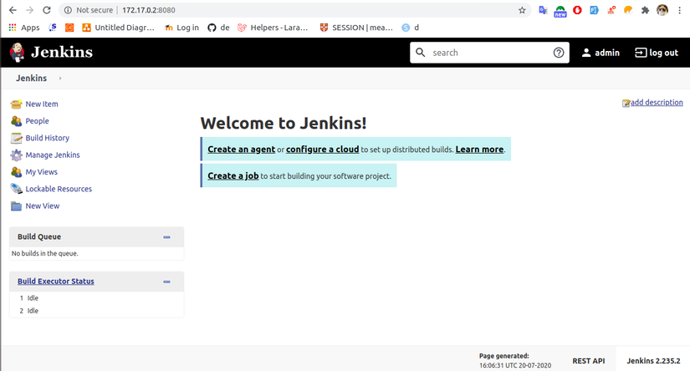Click the REST API footer link

588,361
